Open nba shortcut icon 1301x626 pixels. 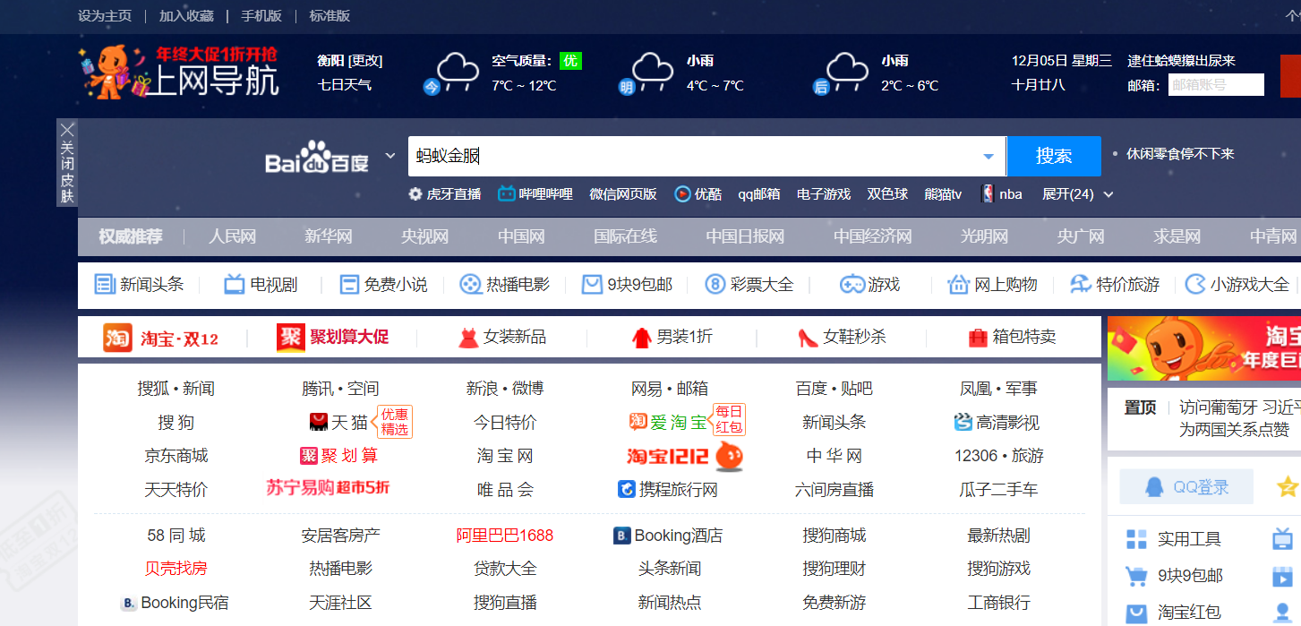point(988,194)
